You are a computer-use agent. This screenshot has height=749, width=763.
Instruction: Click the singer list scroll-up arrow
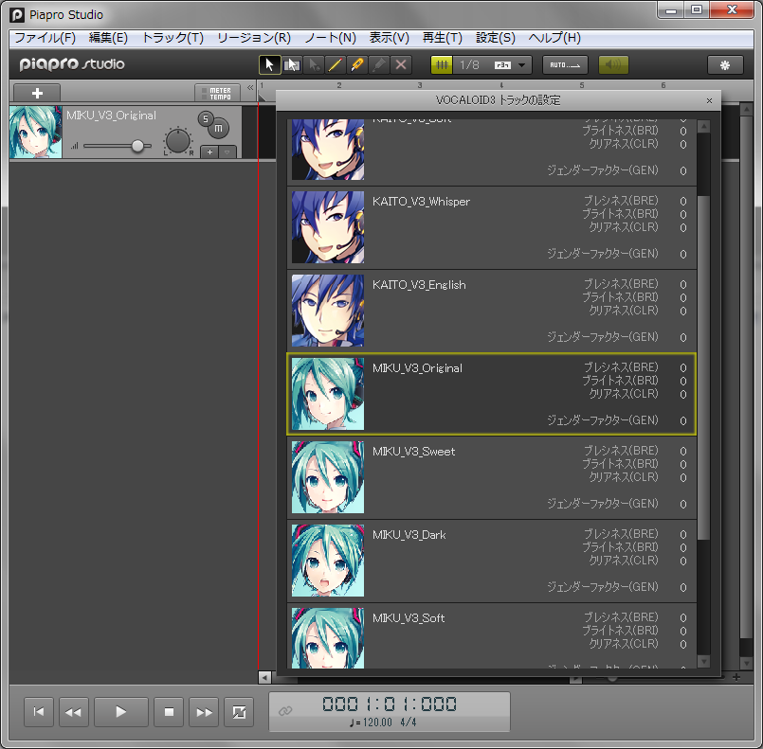(x=703, y=127)
